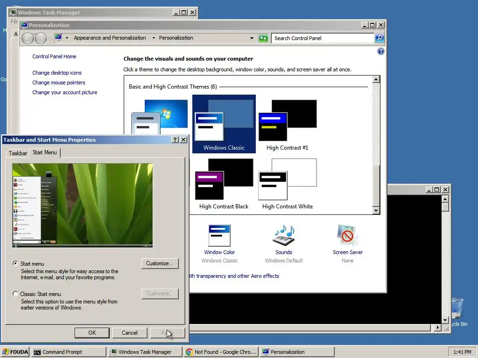Minimize the Windows Task Manager window
This screenshot has height=358, width=478.
tap(176, 13)
